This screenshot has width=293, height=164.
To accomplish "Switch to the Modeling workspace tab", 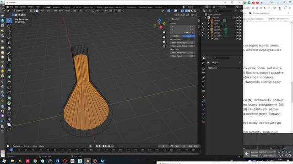I will click(56, 7).
